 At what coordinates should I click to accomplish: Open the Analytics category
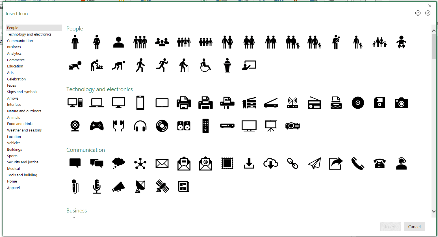pyautogui.click(x=14, y=54)
